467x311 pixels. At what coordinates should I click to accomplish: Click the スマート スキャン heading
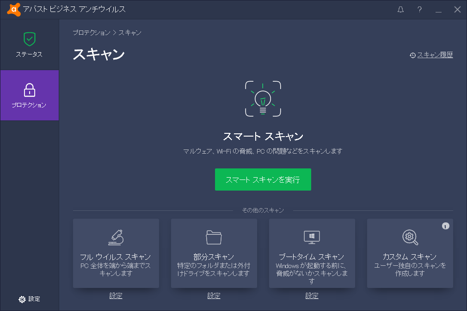pyautogui.click(x=263, y=137)
